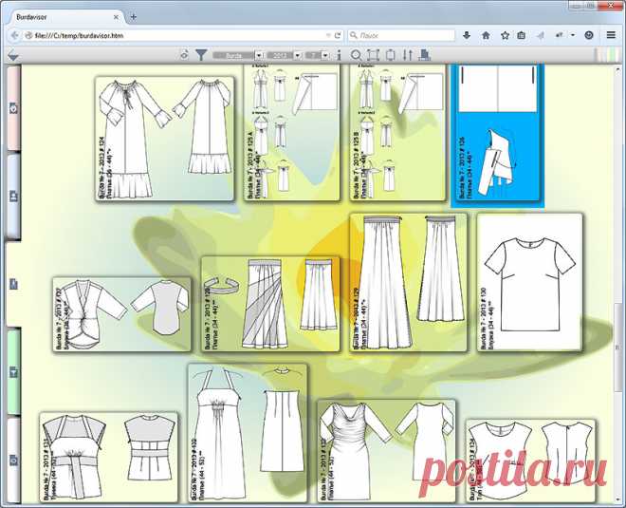This screenshot has height=508, width=626.
Task: Click the fit-to-frame icon in the toolbar
Action: point(373,55)
